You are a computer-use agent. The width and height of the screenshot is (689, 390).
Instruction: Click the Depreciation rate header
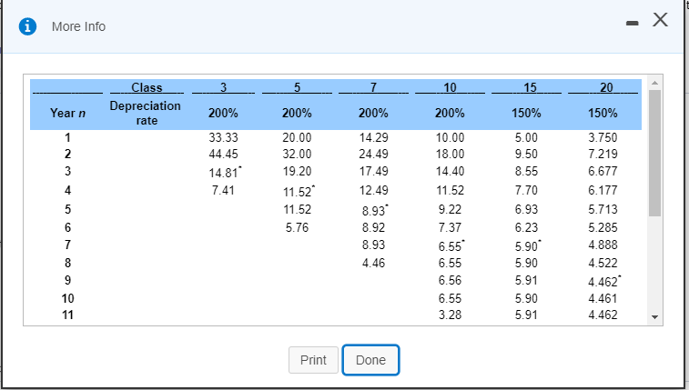click(x=146, y=114)
